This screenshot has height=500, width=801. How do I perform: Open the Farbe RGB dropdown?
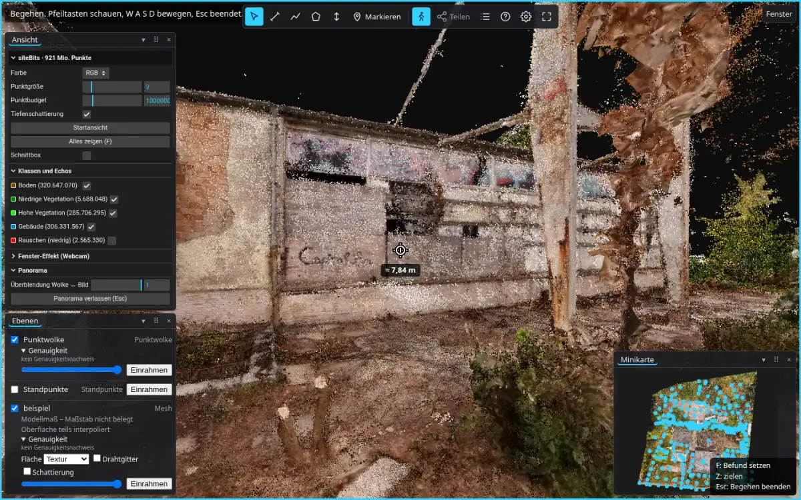pyautogui.click(x=95, y=73)
